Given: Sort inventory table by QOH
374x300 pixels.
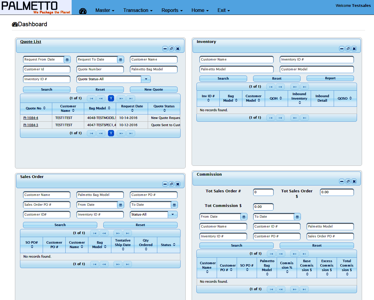Looking at the screenshot, I should (281, 98).
